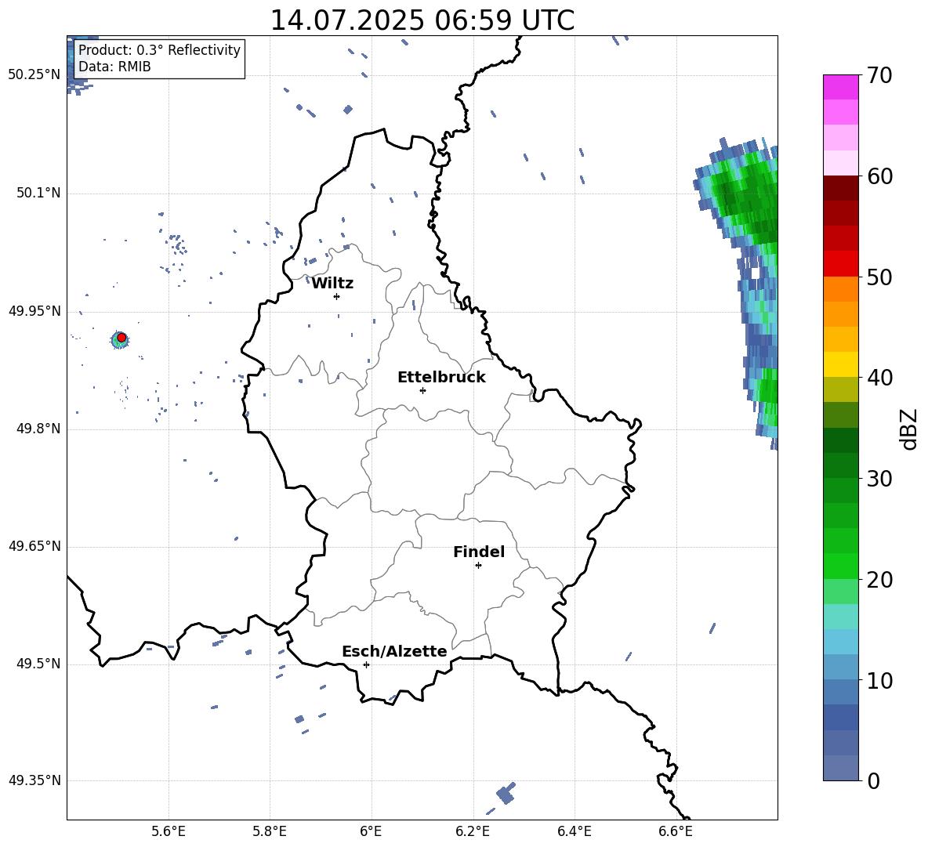
Task: Click the 50 value on the colorbar
Action: coord(879,277)
